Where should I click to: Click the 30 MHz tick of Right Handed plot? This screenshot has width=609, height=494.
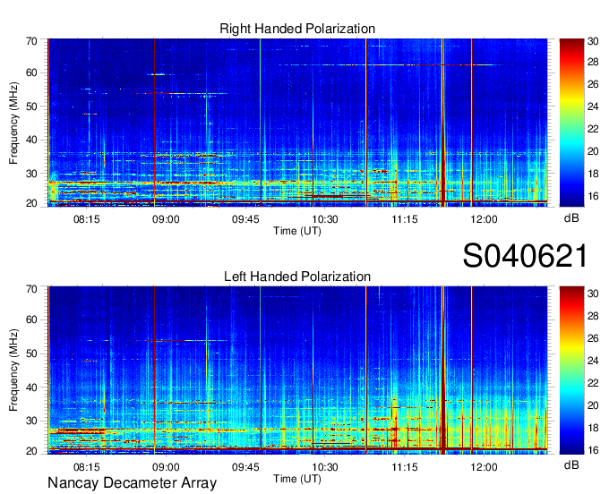point(32,174)
